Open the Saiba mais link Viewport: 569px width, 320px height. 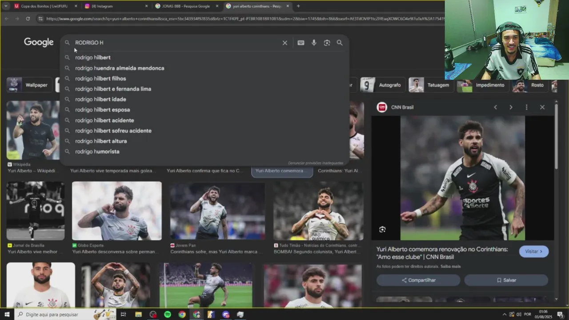(x=451, y=267)
